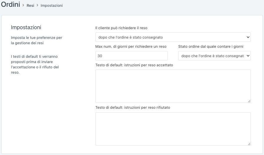Click the chevron between Resi and Impostazioni
264x155 pixels.
(37, 6)
